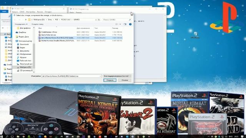Click the refresh icon beside address bar
This screenshot has height=138, width=246.
tap(99, 20)
